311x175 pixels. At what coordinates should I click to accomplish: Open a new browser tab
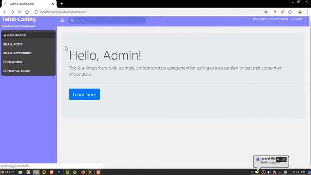coord(62,4)
